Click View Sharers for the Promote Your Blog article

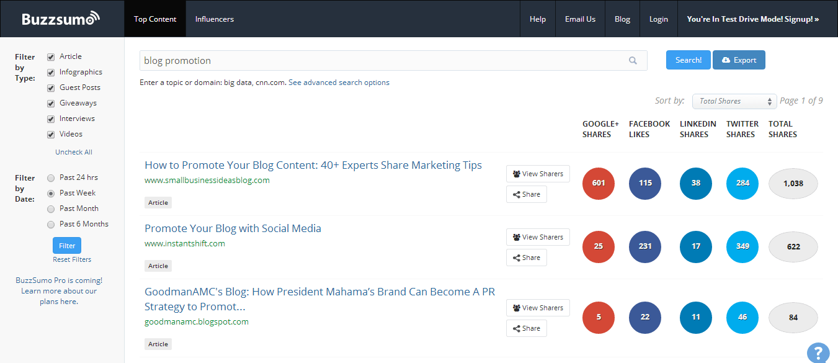click(537, 236)
